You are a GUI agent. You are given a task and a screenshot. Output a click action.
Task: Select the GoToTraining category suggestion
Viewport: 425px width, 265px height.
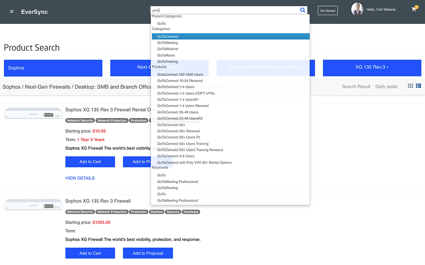click(x=167, y=61)
